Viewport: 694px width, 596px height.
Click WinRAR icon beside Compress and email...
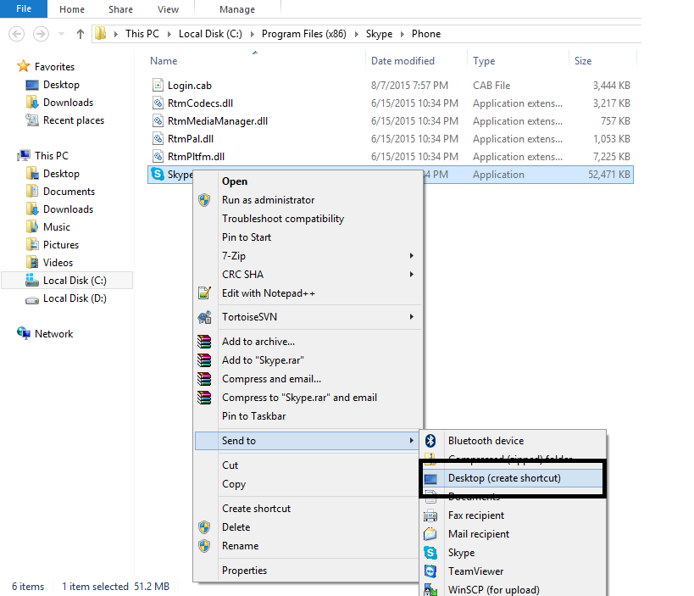(x=204, y=379)
